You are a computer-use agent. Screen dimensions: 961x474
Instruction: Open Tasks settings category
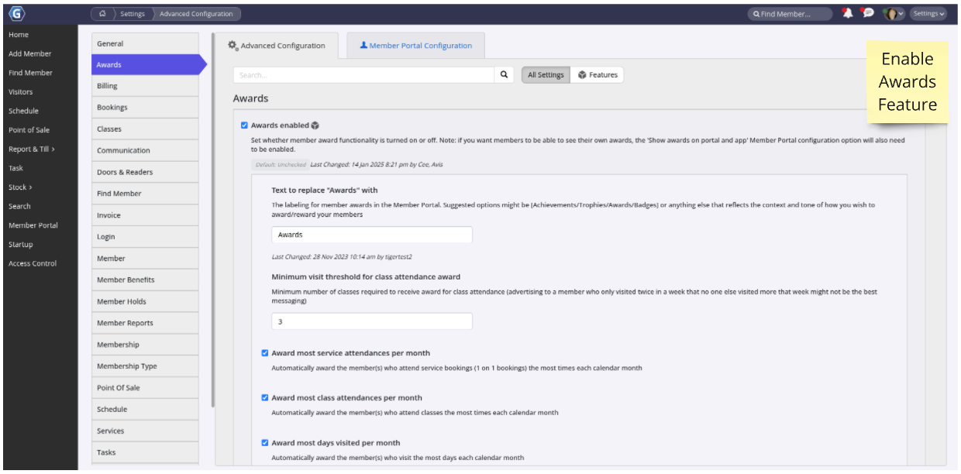tap(145, 452)
